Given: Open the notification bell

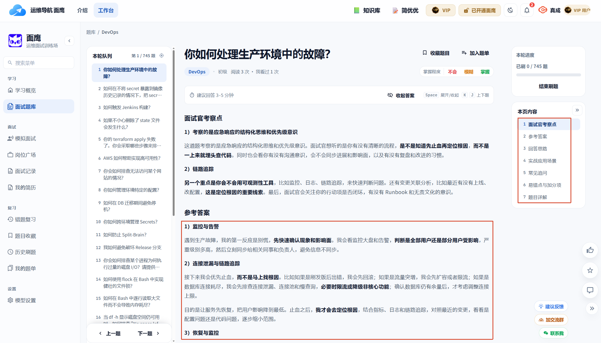Looking at the screenshot, I should (527, 10).
